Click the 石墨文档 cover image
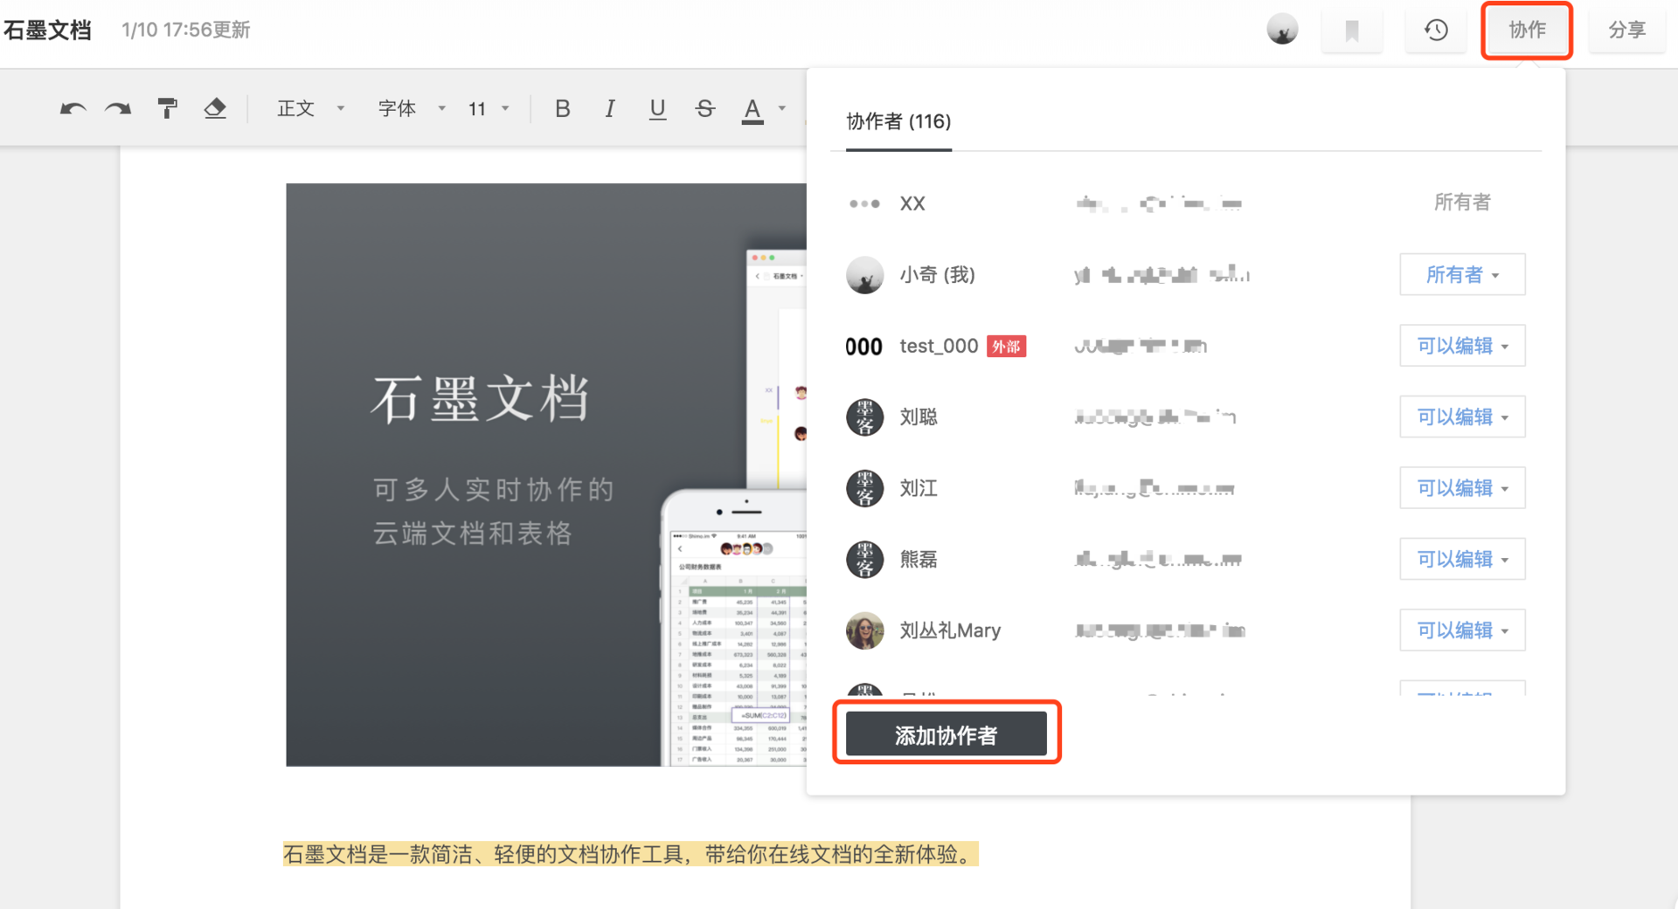The height and width of the screenshot is (909, 1678). click(546, 474)
